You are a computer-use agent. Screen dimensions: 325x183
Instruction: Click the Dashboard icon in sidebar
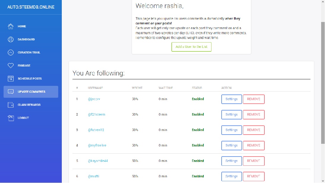pos(11,40)
